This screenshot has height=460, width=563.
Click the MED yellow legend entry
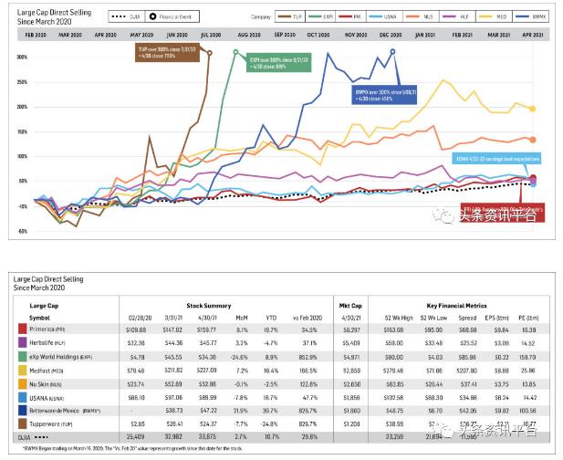(x=494, y=16)
